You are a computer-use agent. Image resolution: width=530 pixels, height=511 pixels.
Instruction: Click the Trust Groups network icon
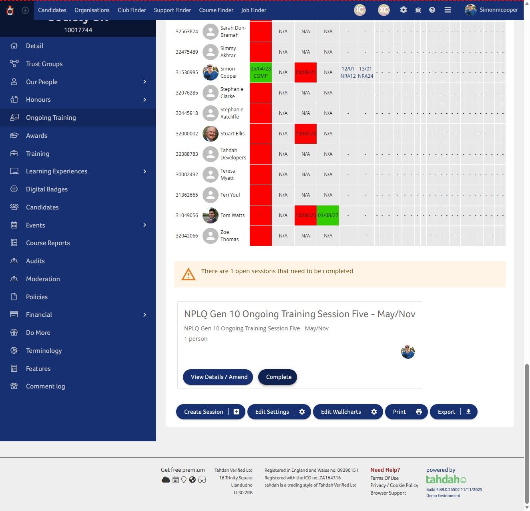point(14,64)
